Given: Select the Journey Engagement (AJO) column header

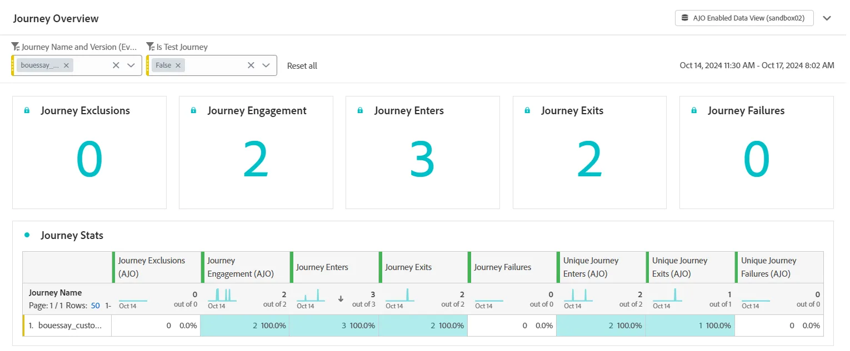Looking at the screenshot, I should tap(246, 267).
